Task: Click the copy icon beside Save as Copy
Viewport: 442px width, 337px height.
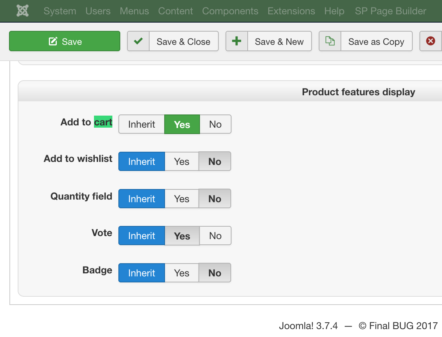Action: pyautogui.click(x=330, y=41)
